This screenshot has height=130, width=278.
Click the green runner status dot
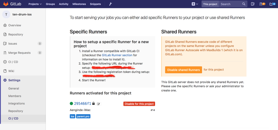point(71,103)
